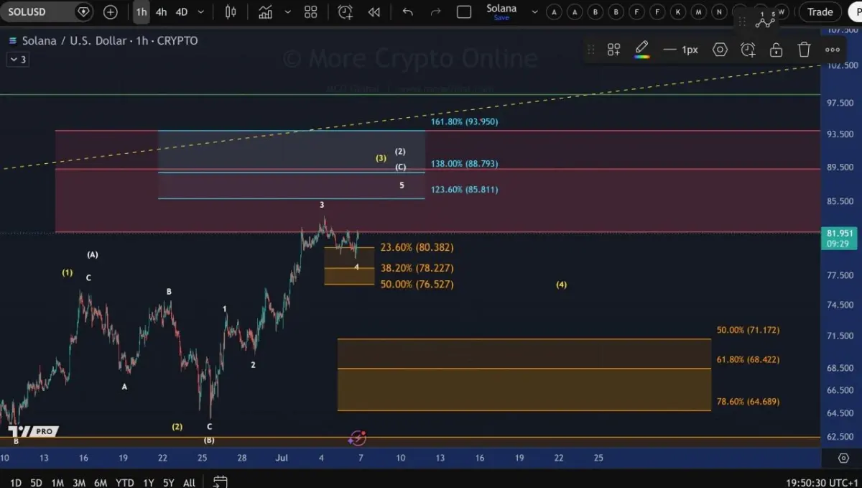Click the 61.80% (68.422) support label
Viewport: 862px width, 488px height.
tap(748, 359)
